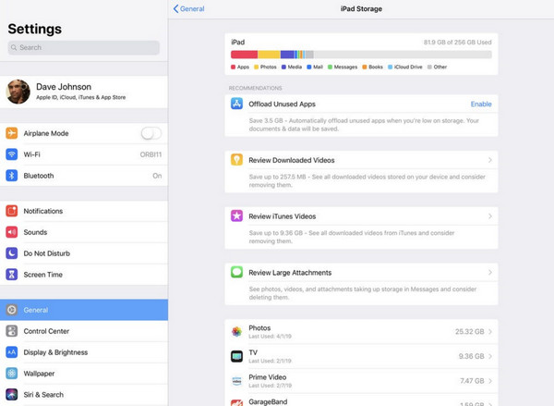Tap the TV app icon in storage list
Screen dimensions: 554x406
tap(236, 356)
